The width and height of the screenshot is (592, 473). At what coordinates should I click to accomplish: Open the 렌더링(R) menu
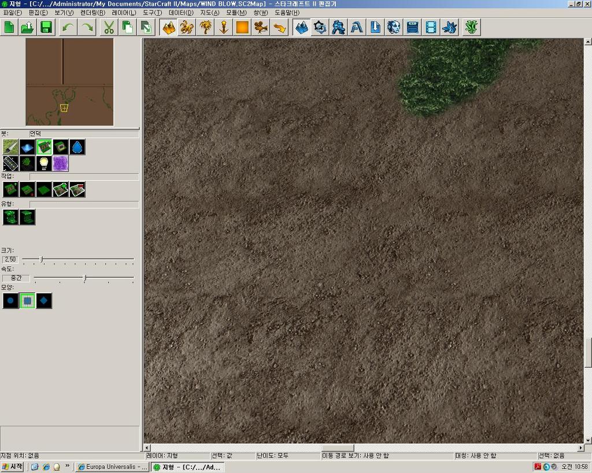(92, 13)
